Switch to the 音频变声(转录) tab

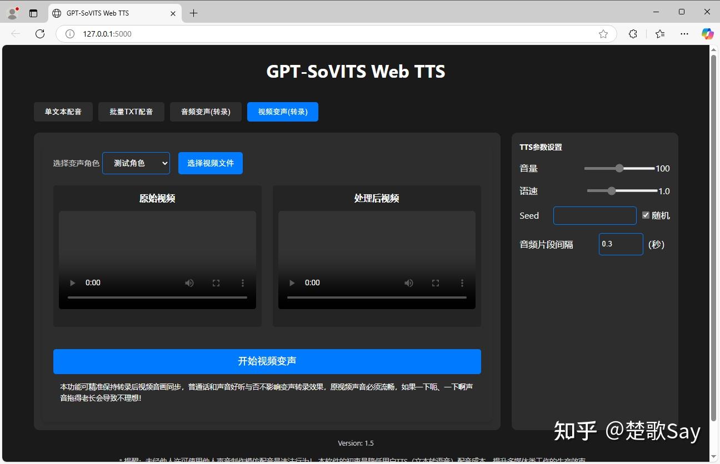[x=206, y=112]
